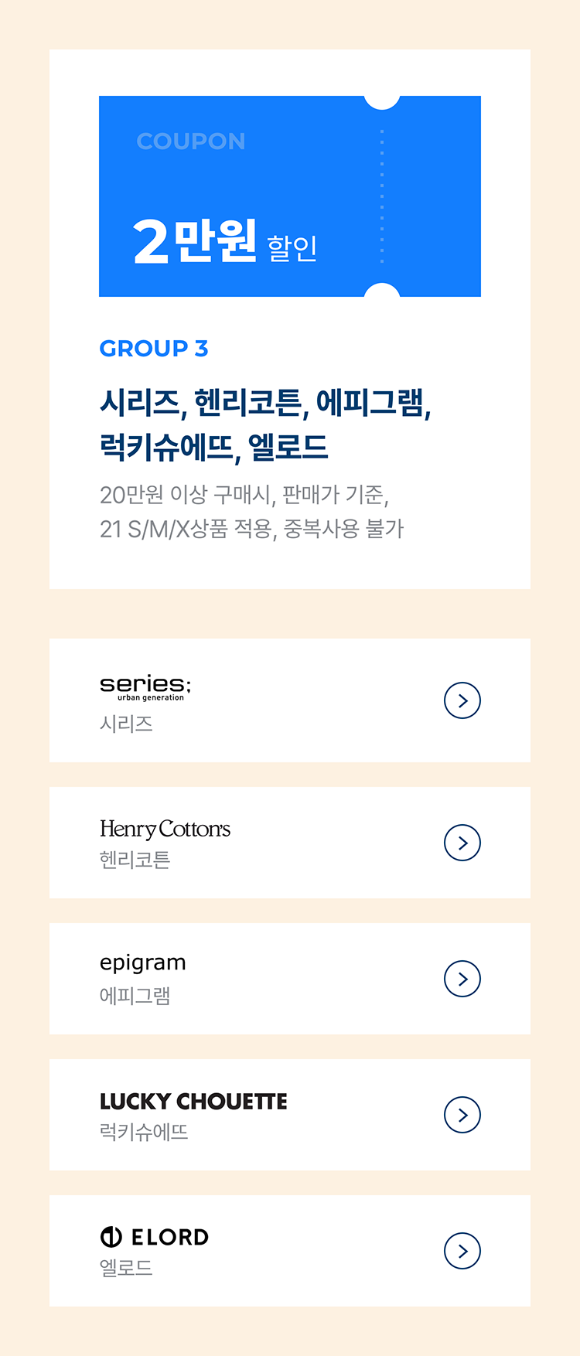Image resolution: width=580 pixels, height=1356 pixels.
Task: Click the 에피그램 brand name
Action: tap(135, 996)
